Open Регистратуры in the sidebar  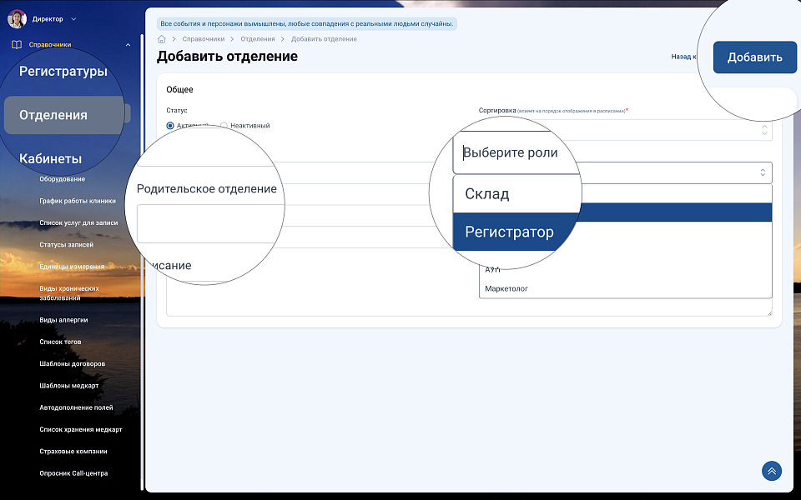[x=63, y=72]
